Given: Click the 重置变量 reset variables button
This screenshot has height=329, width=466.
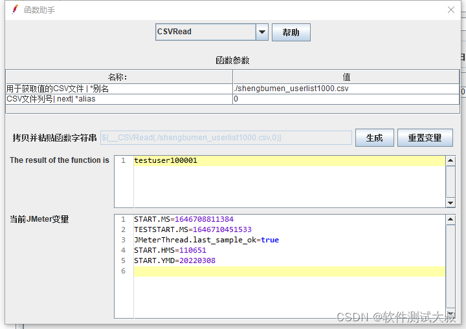Looking at the screenshot, I should (x=425, y=138).
